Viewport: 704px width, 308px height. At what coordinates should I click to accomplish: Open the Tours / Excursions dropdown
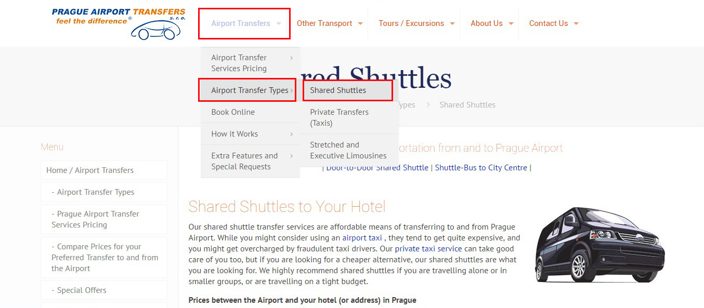coord(416,23)
